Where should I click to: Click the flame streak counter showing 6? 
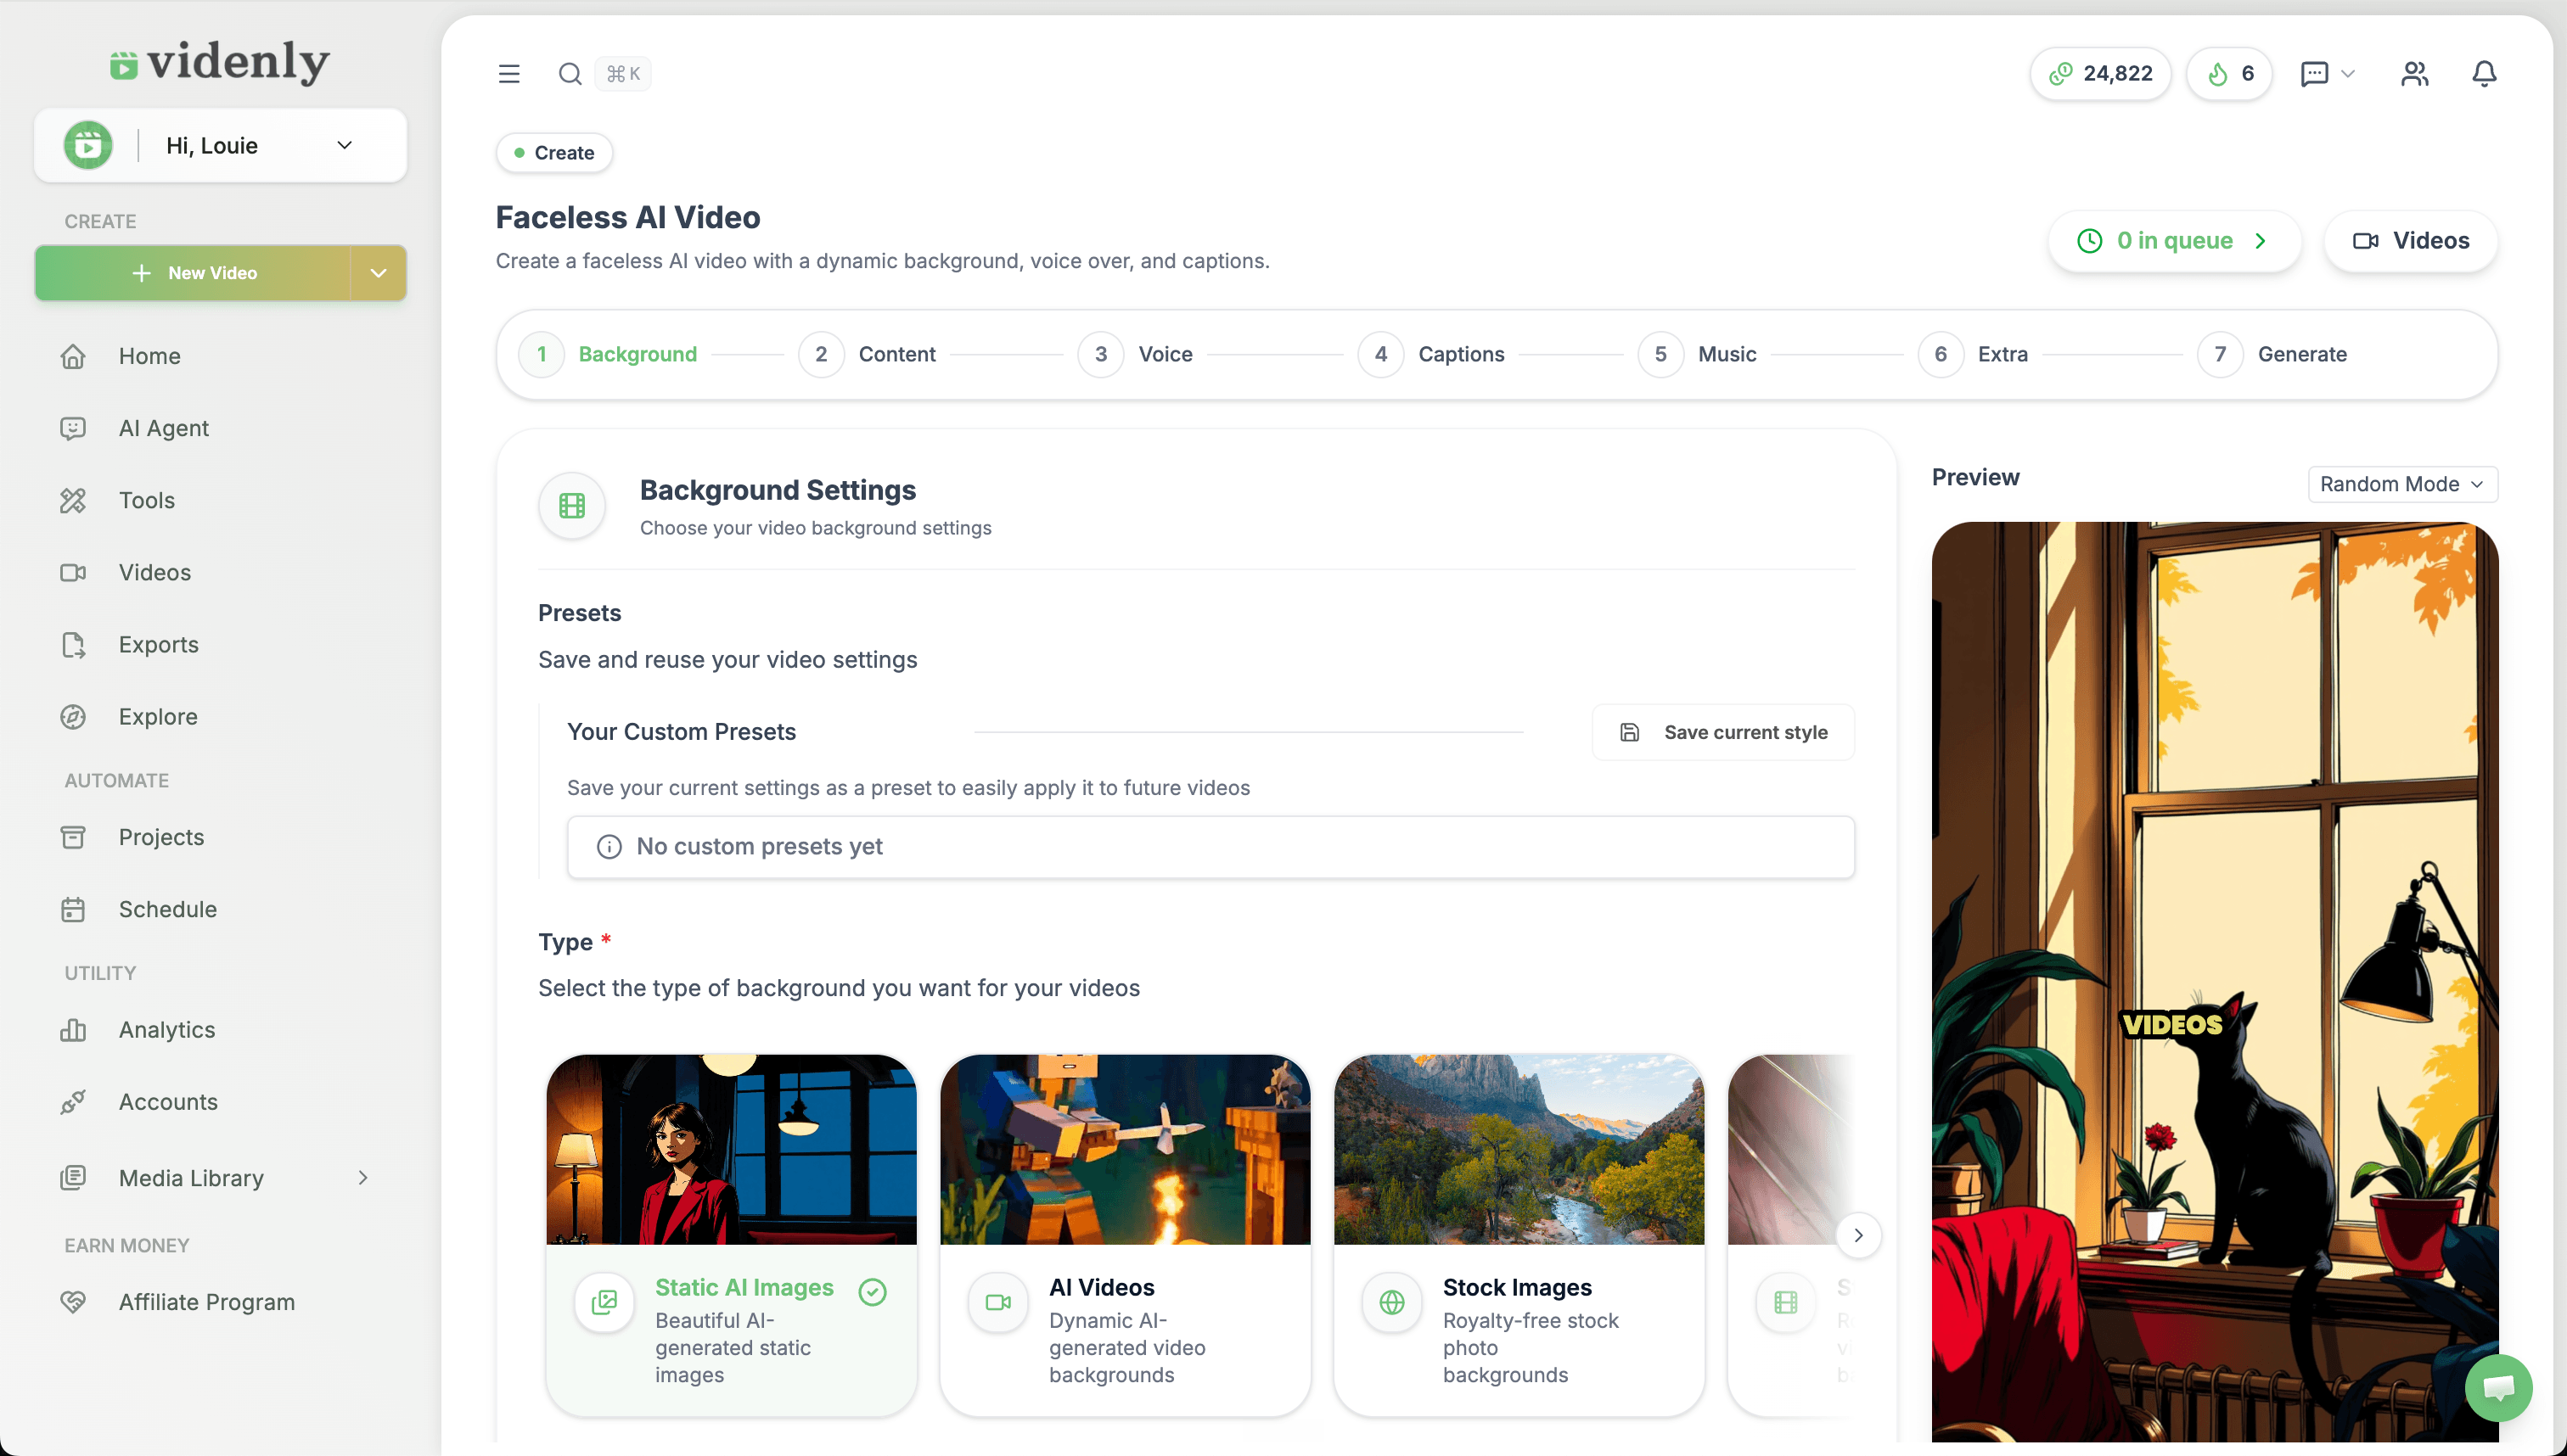pos(2229,74)
